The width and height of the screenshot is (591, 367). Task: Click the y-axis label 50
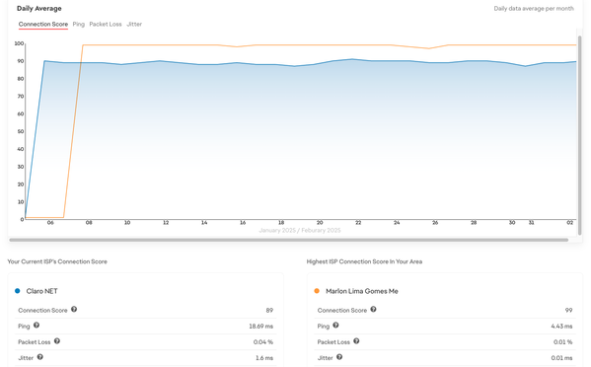point(21,131)
